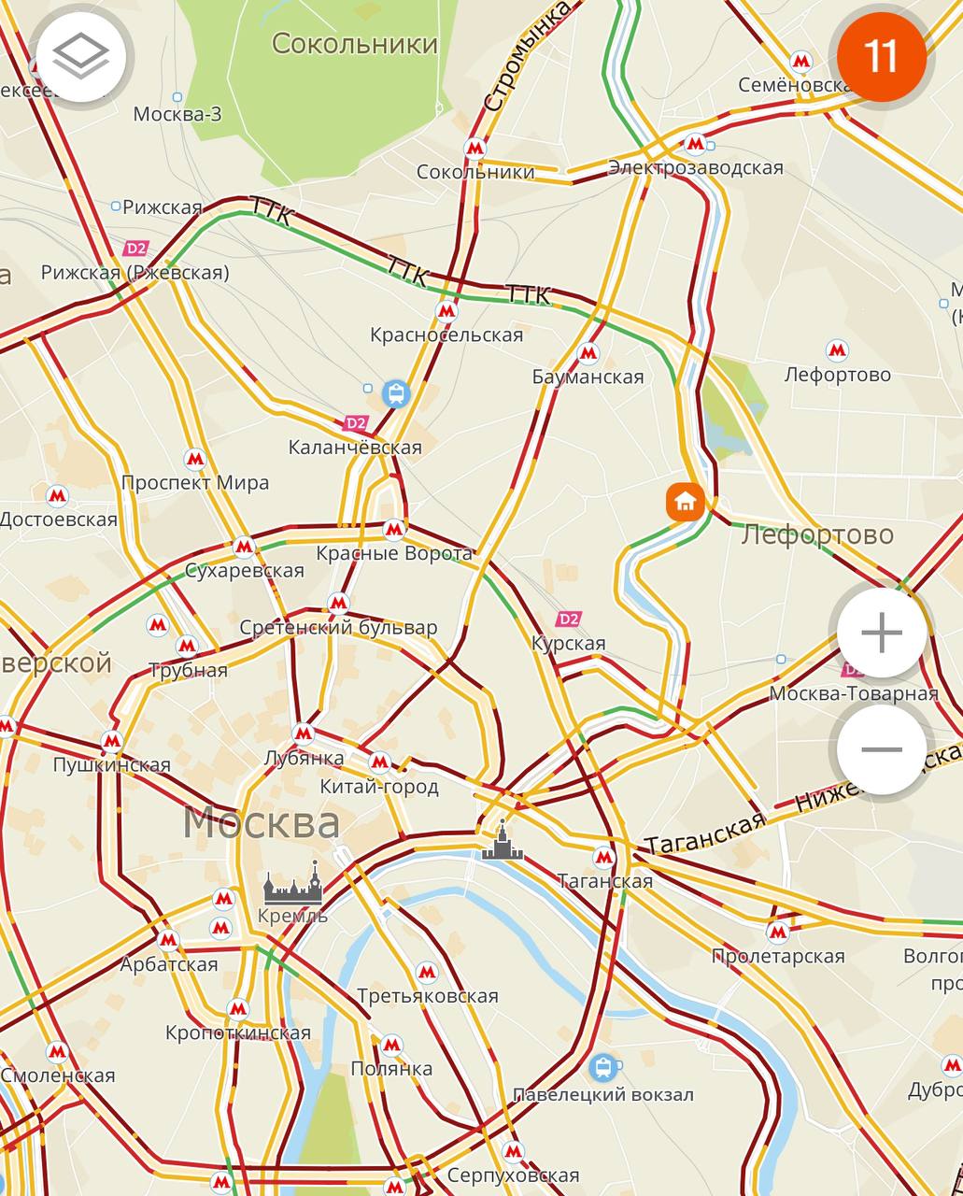
Task: Click the Сокольники park label
Action: [x=355, y=43]
